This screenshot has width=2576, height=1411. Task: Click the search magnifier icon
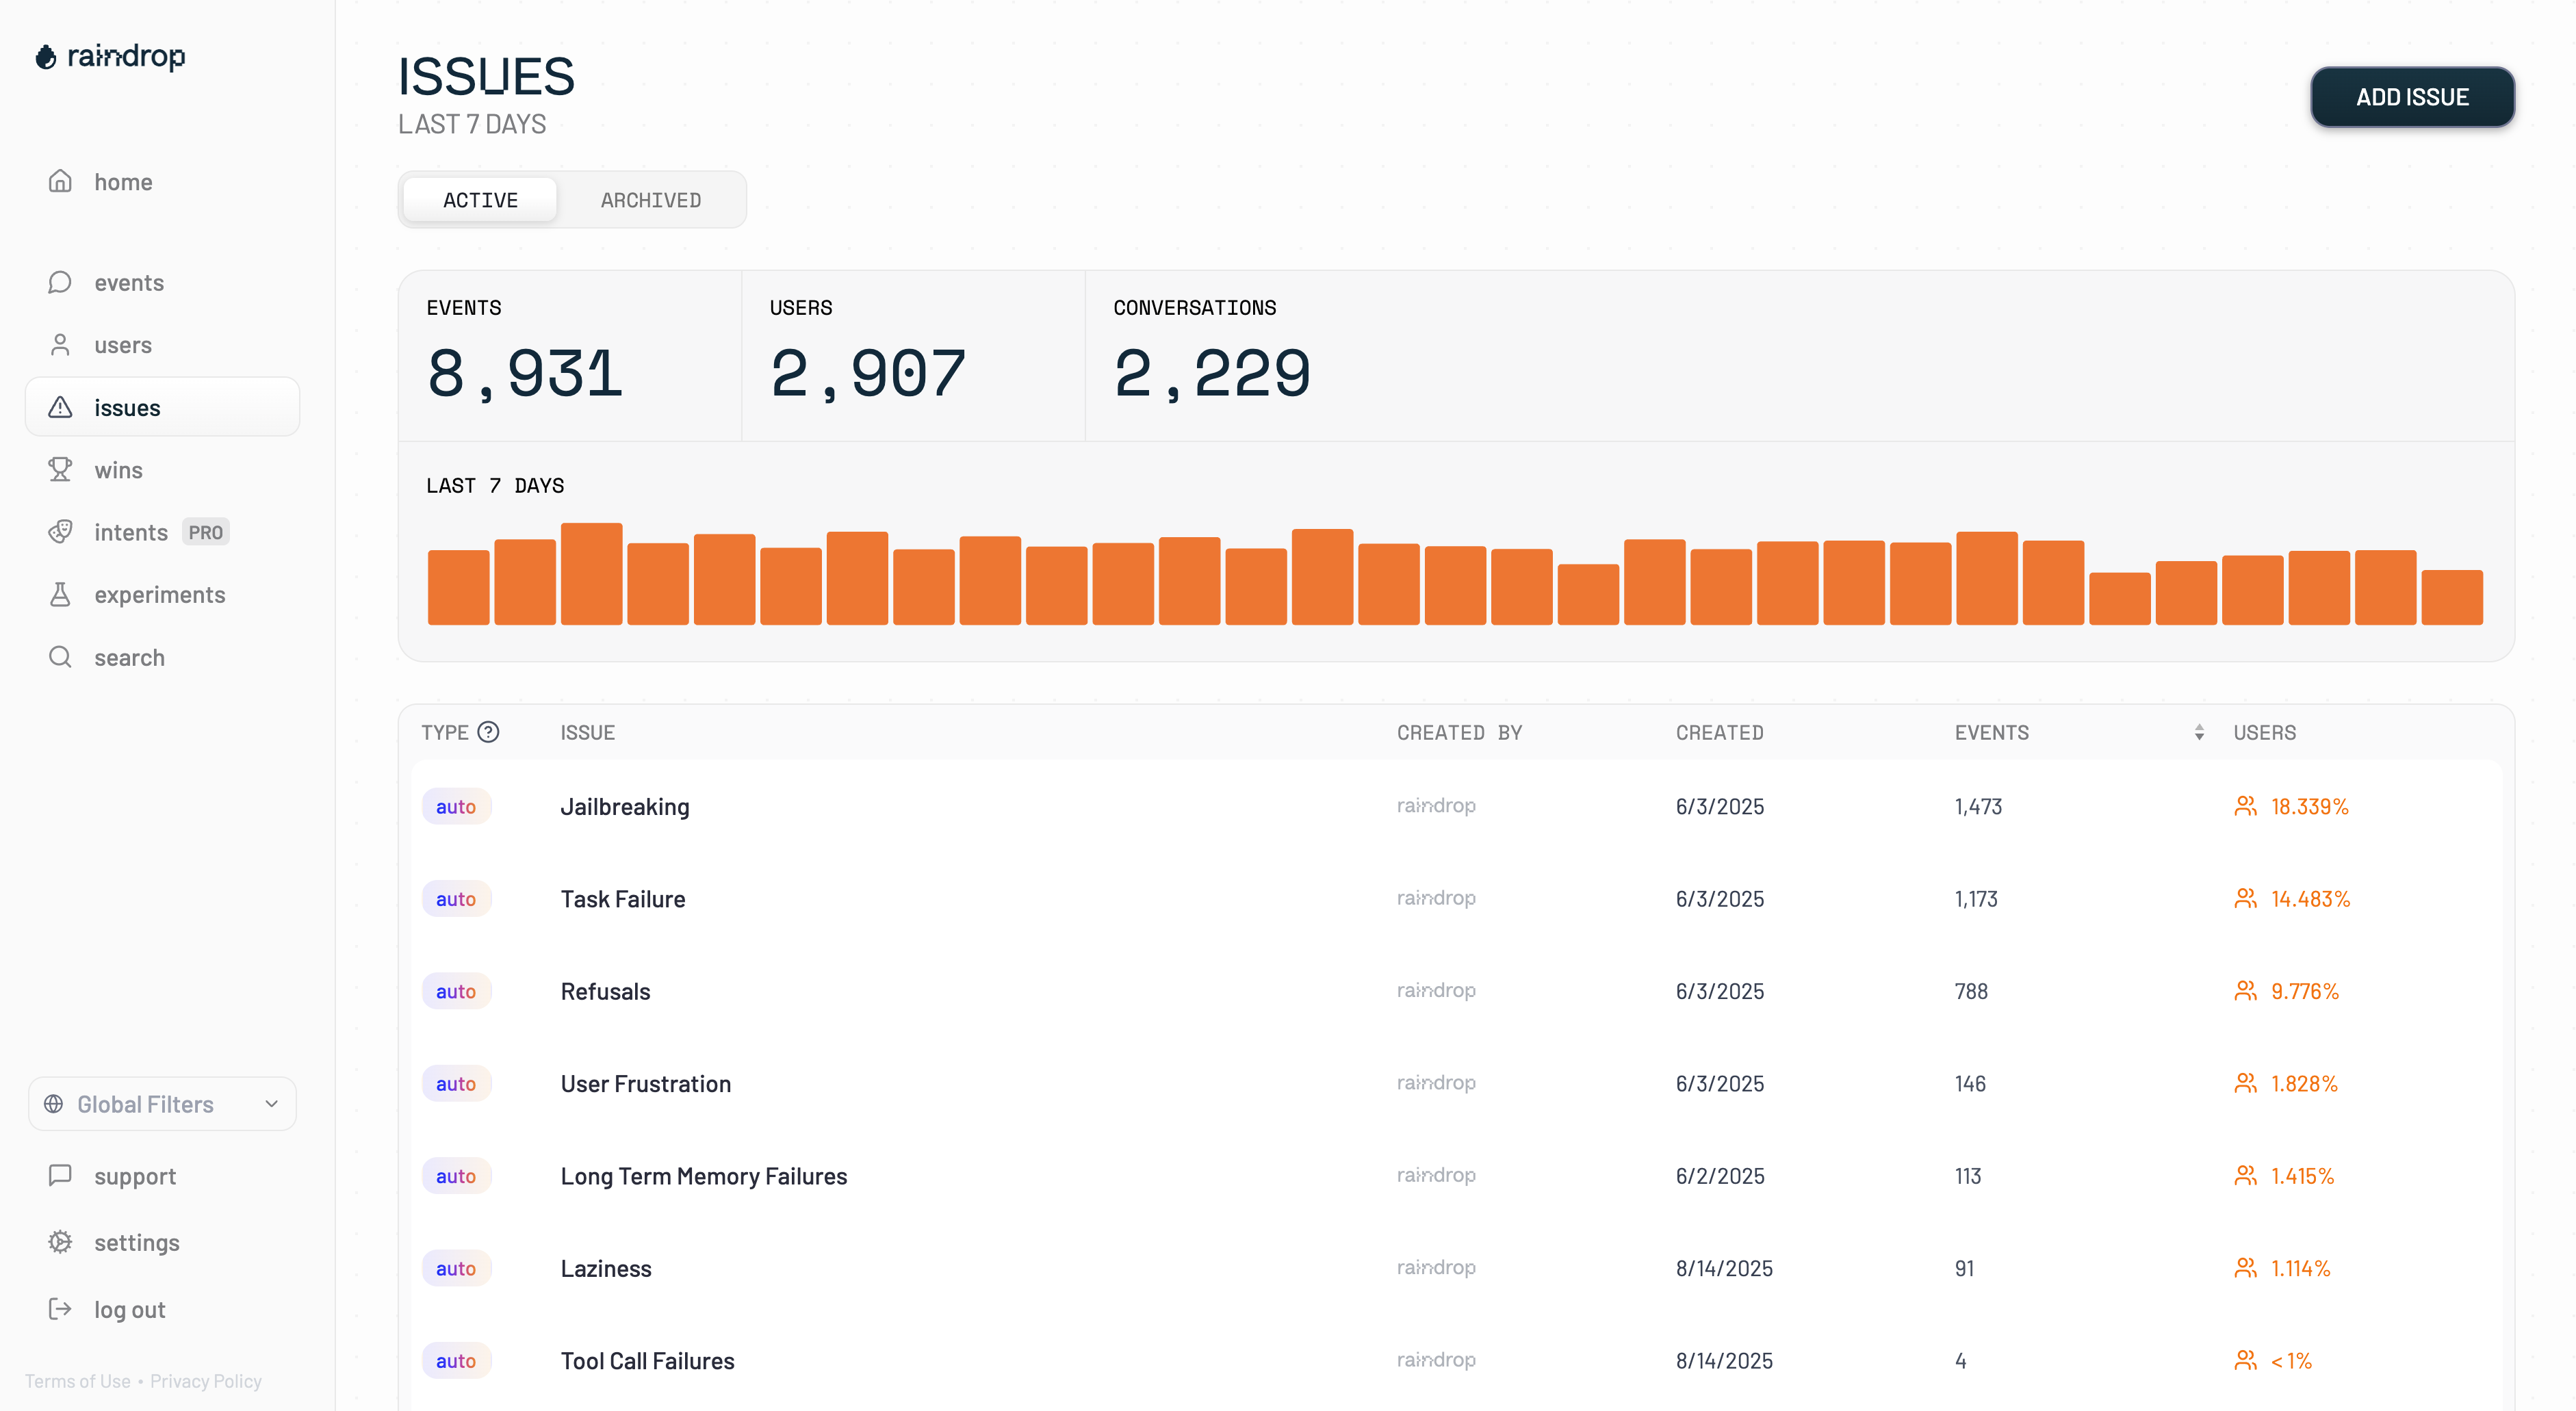[60, 657]
